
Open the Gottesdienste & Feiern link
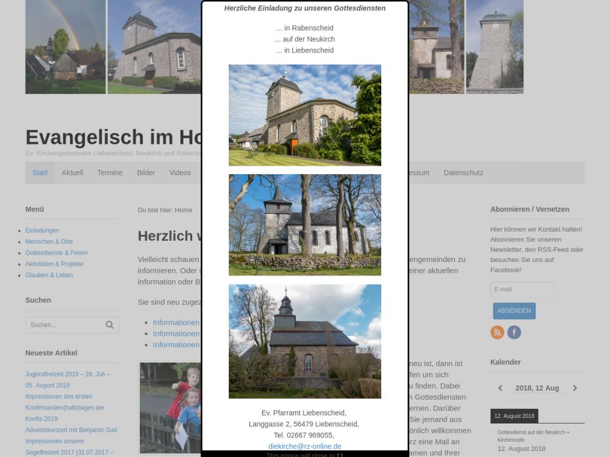pos(56,253)
